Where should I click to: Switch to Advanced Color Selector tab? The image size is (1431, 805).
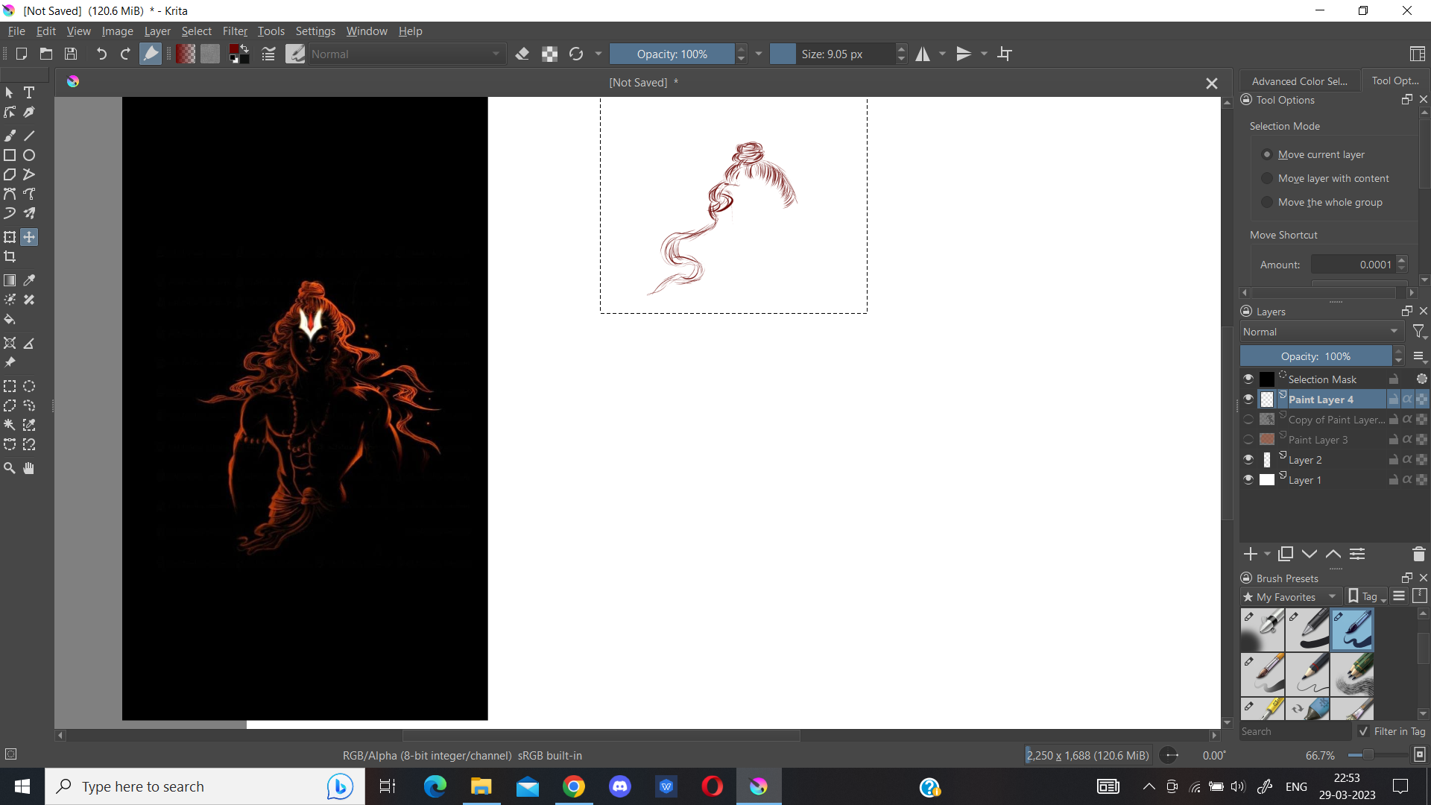tap(1299, 80)
